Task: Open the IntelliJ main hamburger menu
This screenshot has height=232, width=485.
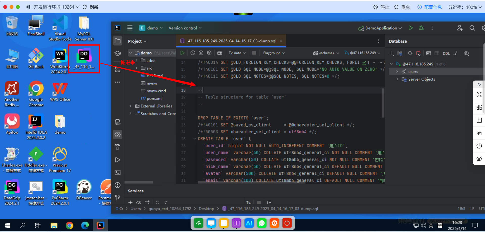Action: click(x=130, y=28)
